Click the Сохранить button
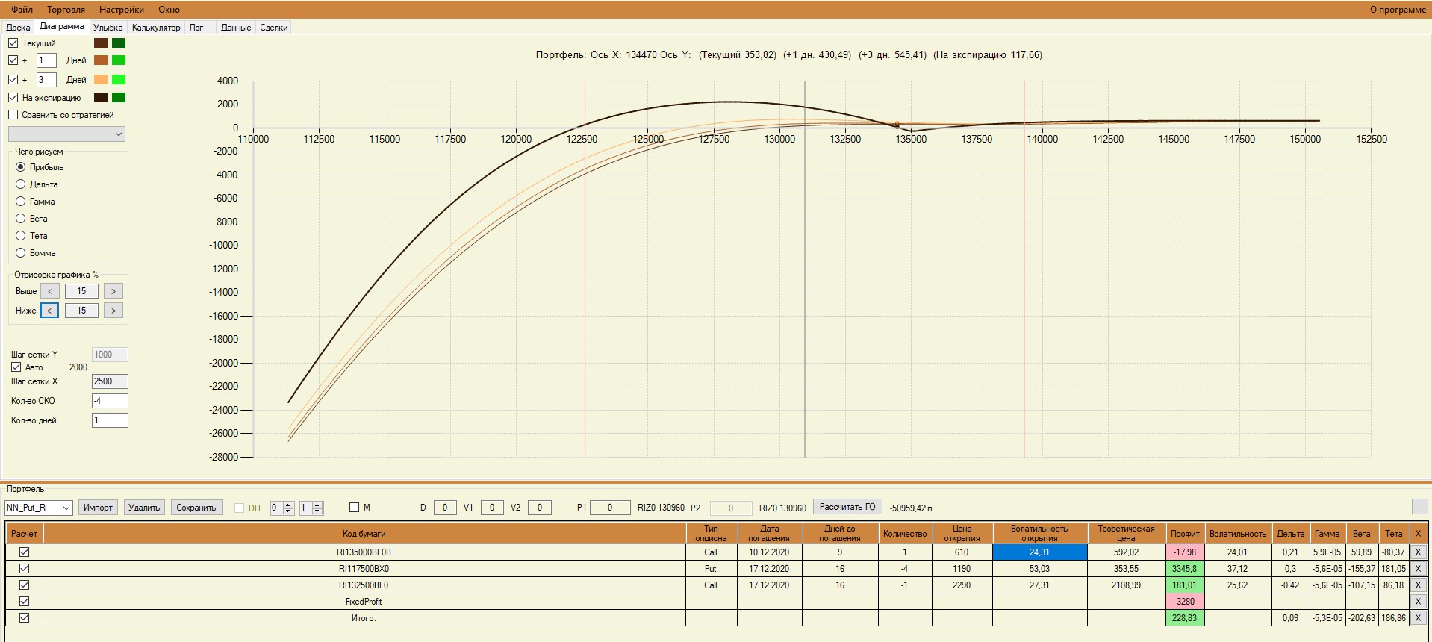The width and height of the screenshot is (1432, 642). pyautogui.click(x=196, y=508)
